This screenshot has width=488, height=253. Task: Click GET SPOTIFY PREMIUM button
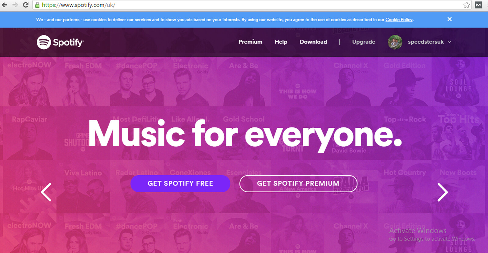[x=298, y=184]
